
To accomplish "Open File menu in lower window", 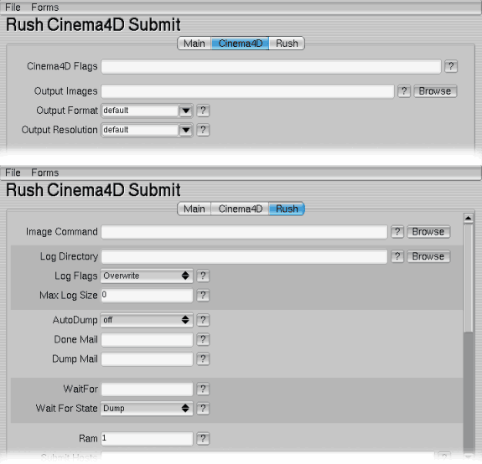I will click(13, 173).
